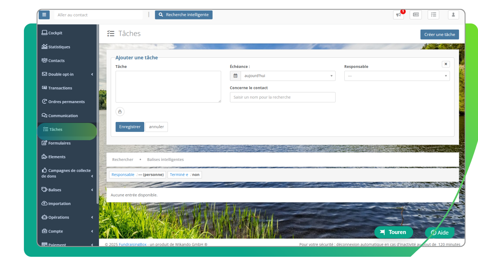
Task: Click the calendar icon beside Échéance
Action: (235, 76)
